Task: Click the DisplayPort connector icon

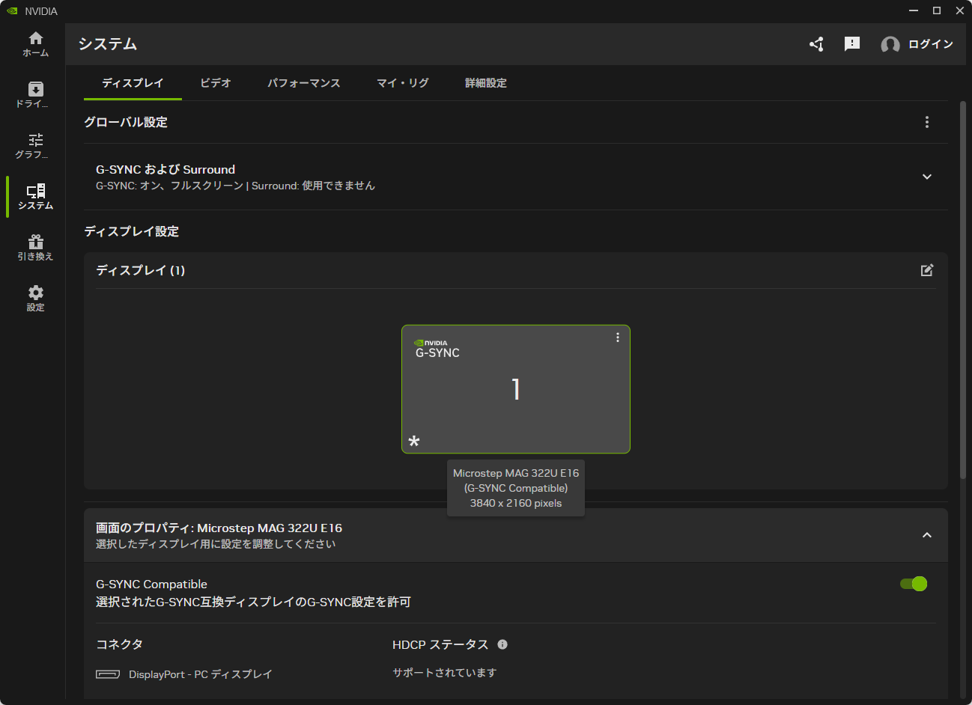Action: [108, 674]
